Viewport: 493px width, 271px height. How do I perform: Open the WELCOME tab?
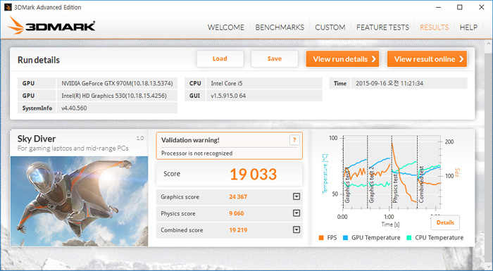(x=226, y=27)
